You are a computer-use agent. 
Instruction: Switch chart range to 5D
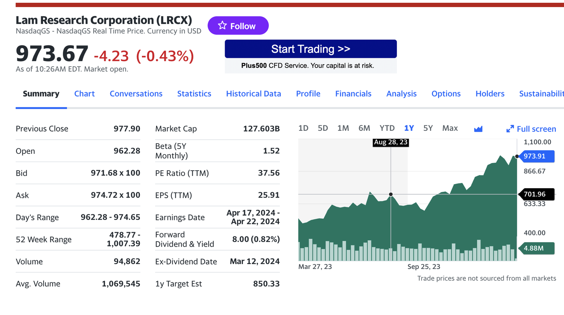(323, 128)
